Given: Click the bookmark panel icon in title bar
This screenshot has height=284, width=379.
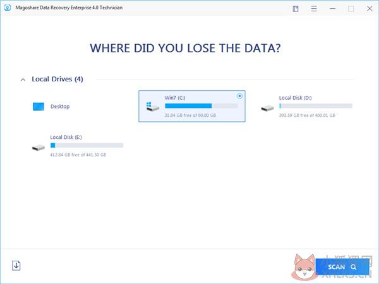Looking at the screenshot, I should [x=296, y=9].
